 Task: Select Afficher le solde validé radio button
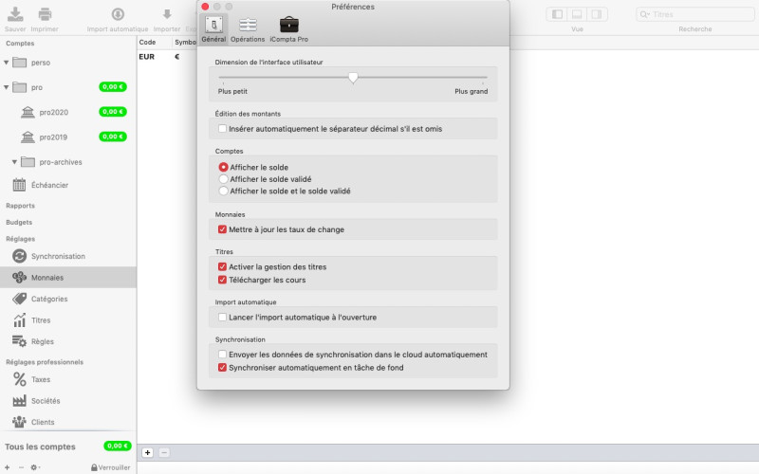click(x=224, y=179)
